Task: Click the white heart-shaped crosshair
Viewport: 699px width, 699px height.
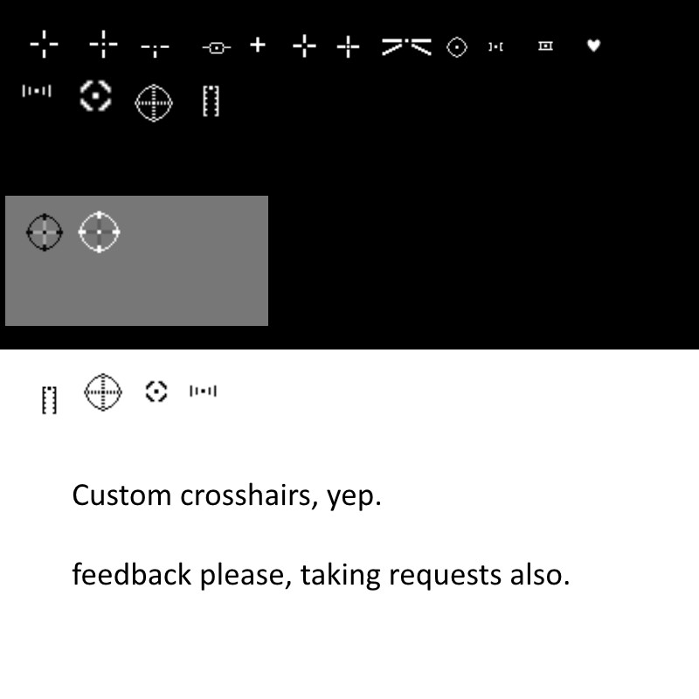Action: [593, 45]
